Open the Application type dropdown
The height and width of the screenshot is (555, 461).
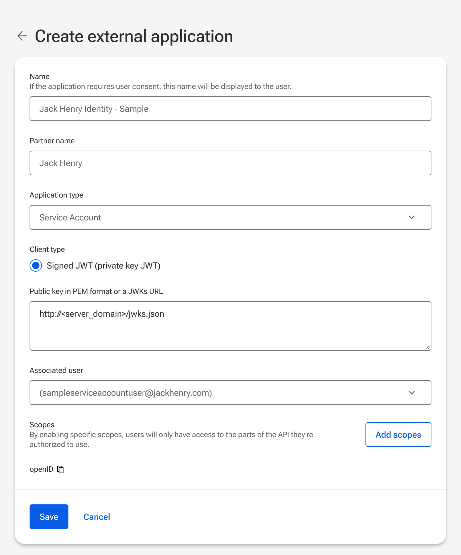pyautogui.click(x=230, y=217)
